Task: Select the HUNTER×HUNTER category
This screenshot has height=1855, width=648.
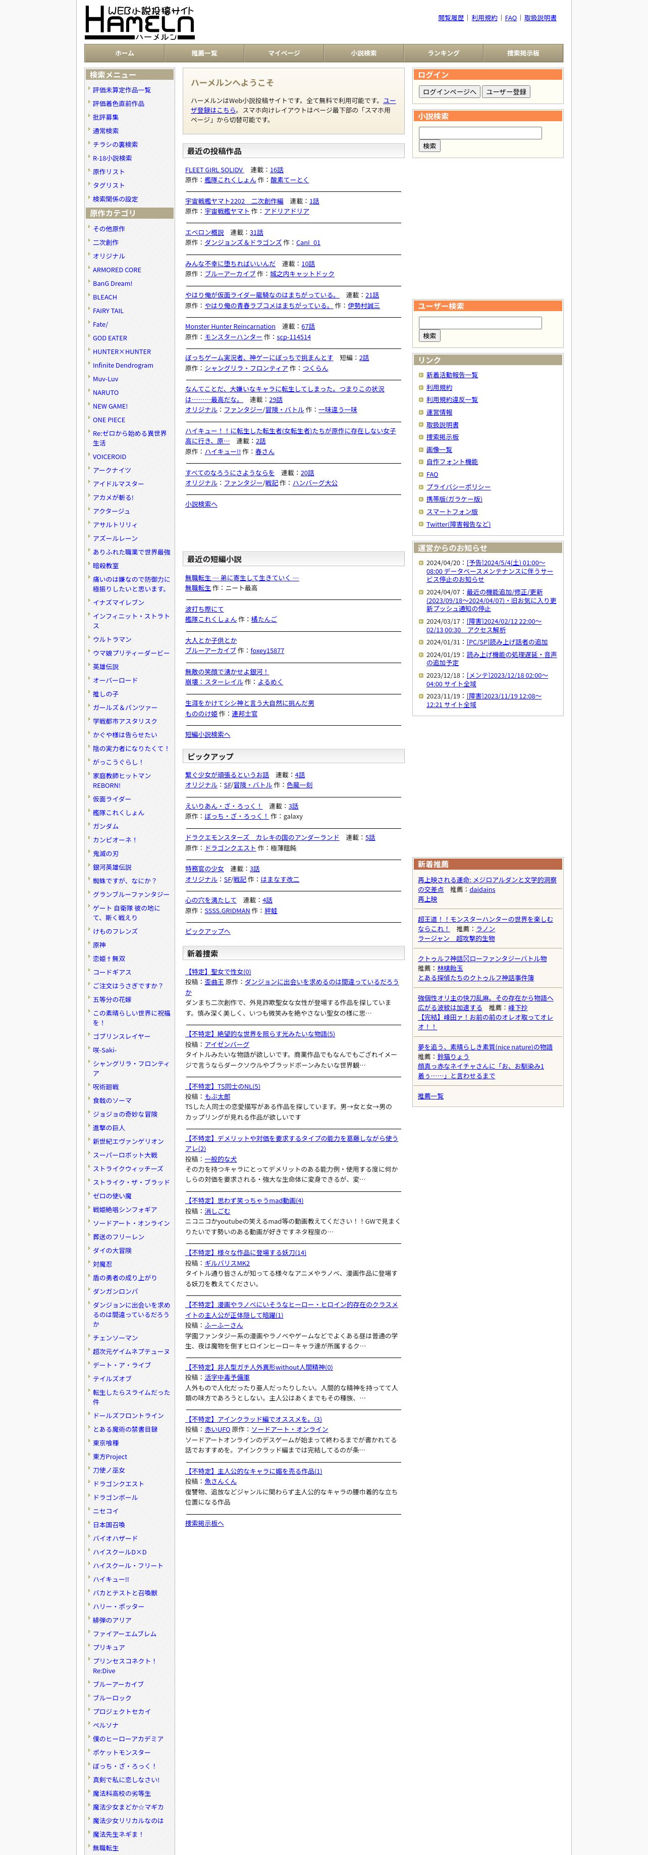Action: [x=122, y=352]
